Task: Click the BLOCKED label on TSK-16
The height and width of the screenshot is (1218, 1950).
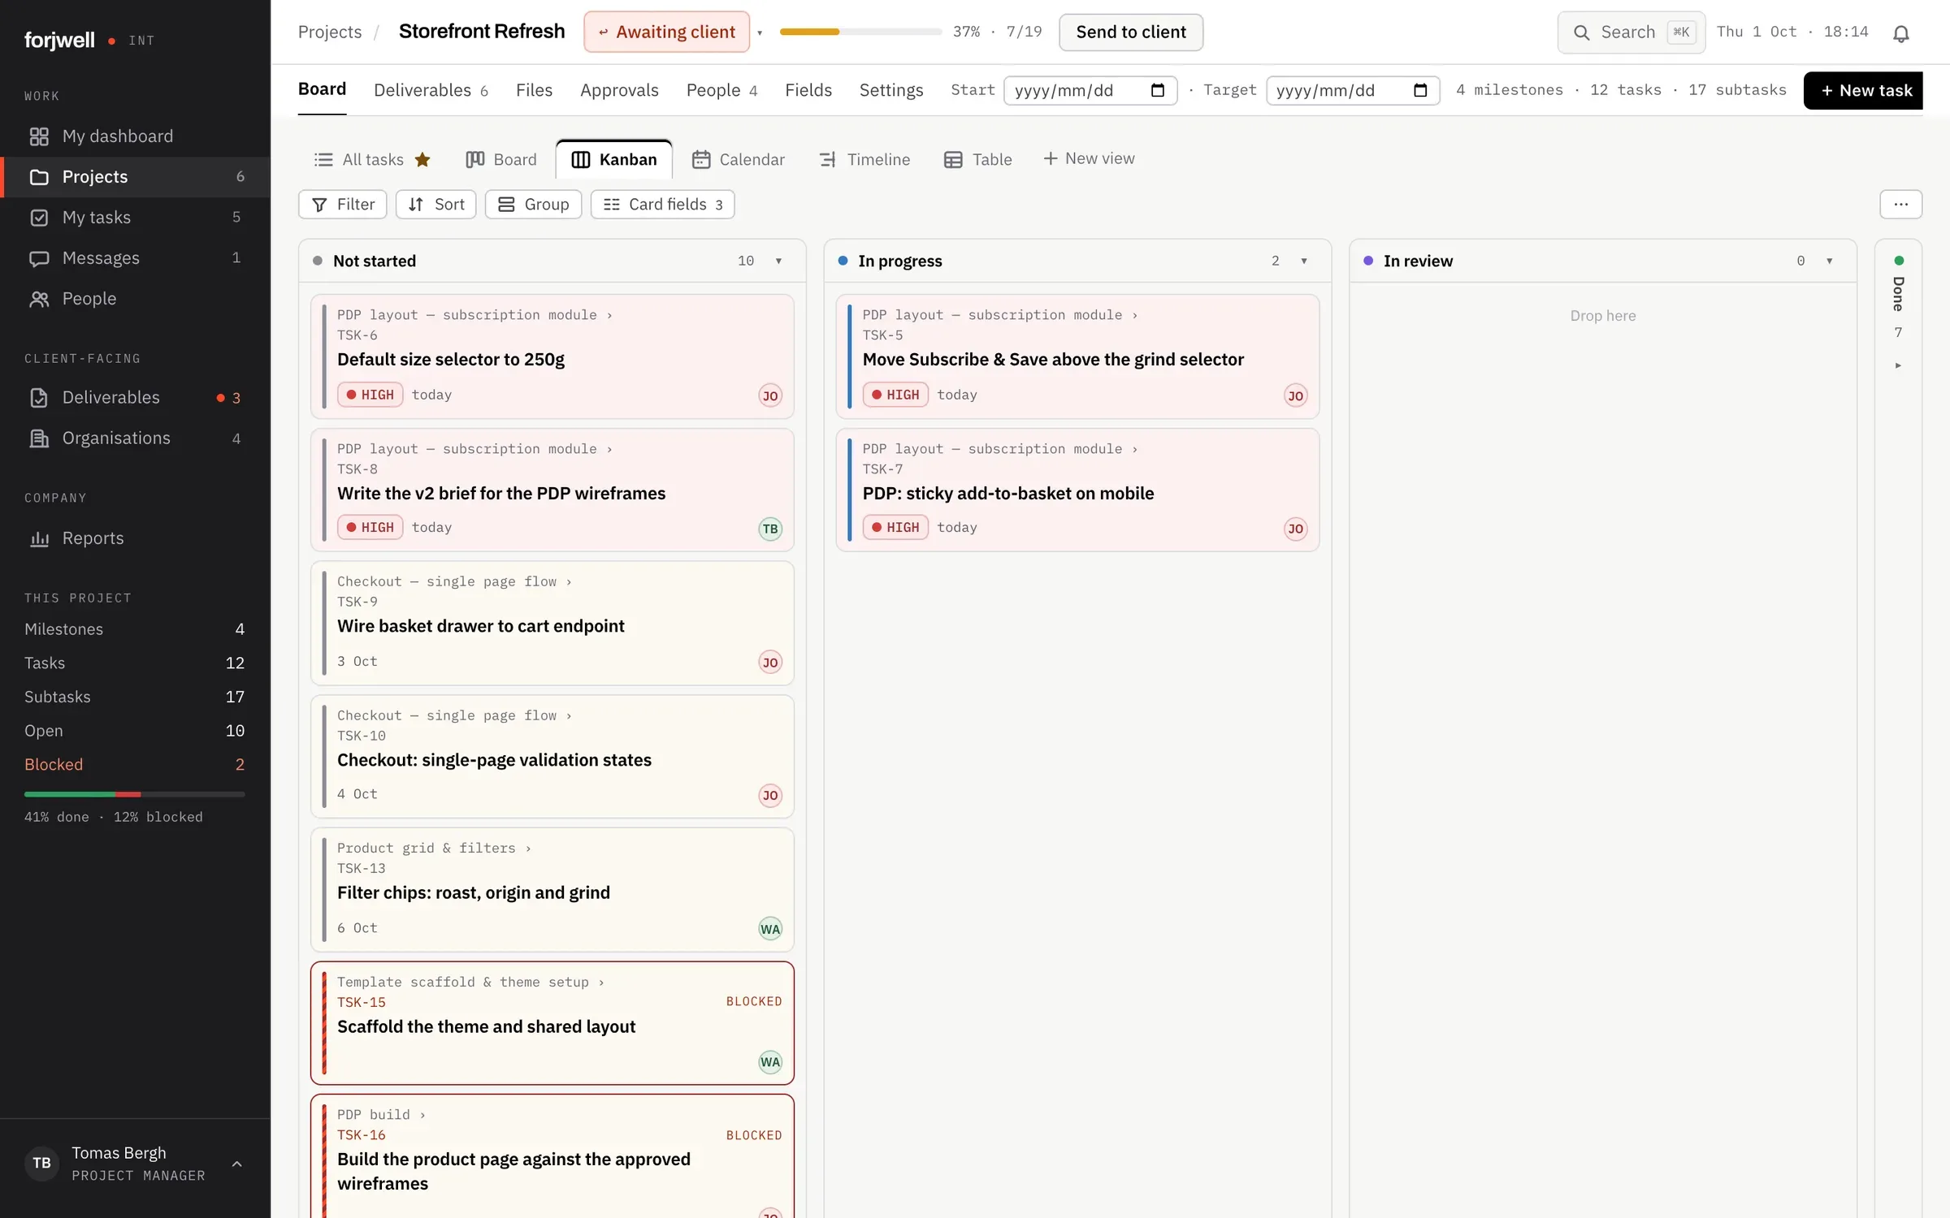Action: click(754, 1135)
